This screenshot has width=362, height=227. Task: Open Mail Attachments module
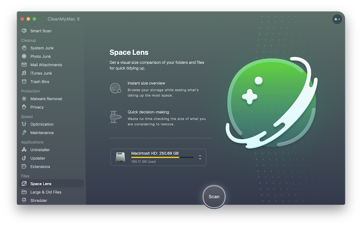(x=46, y=65)
